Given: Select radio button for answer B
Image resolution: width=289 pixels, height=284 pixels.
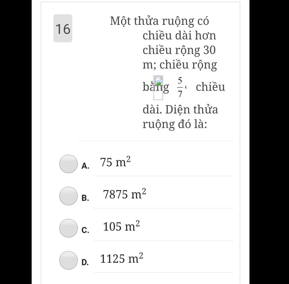Looking at the screenshot, I should pos(68,196).
